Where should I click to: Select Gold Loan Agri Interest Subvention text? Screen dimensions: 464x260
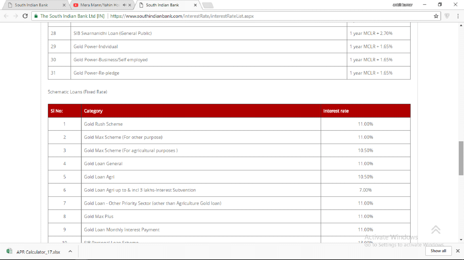click(x=140, y=190)
